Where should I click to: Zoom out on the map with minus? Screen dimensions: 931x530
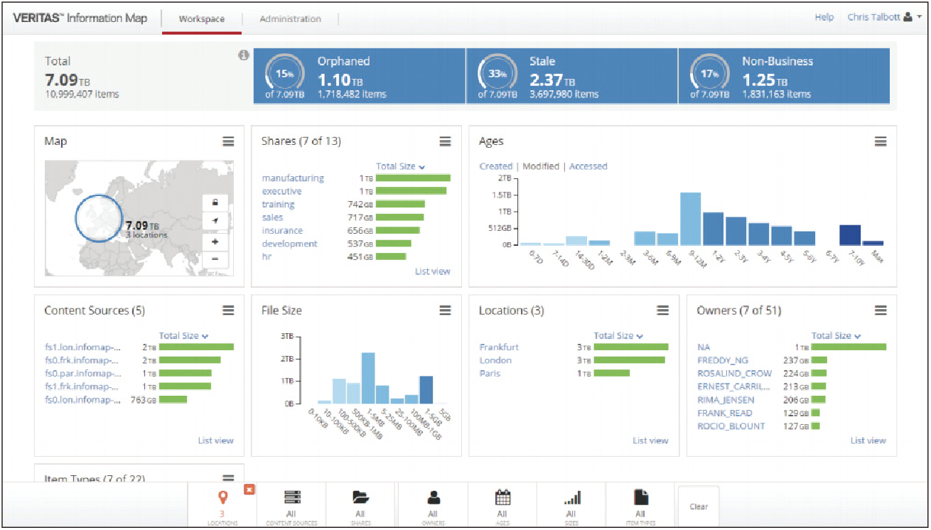click(215, 260)
